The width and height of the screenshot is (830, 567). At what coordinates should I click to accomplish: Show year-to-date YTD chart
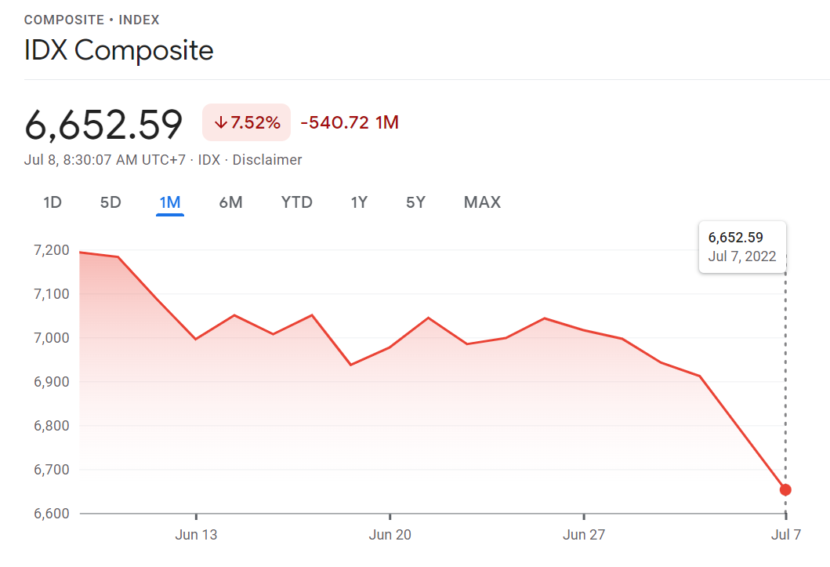(x=297, y=202)
